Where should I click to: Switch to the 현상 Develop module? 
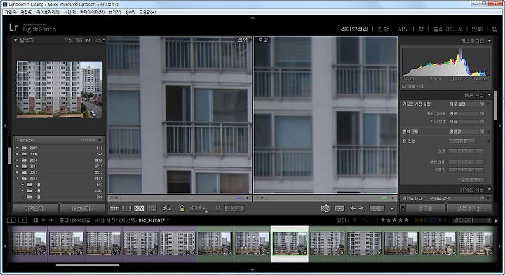coord(383,29)
